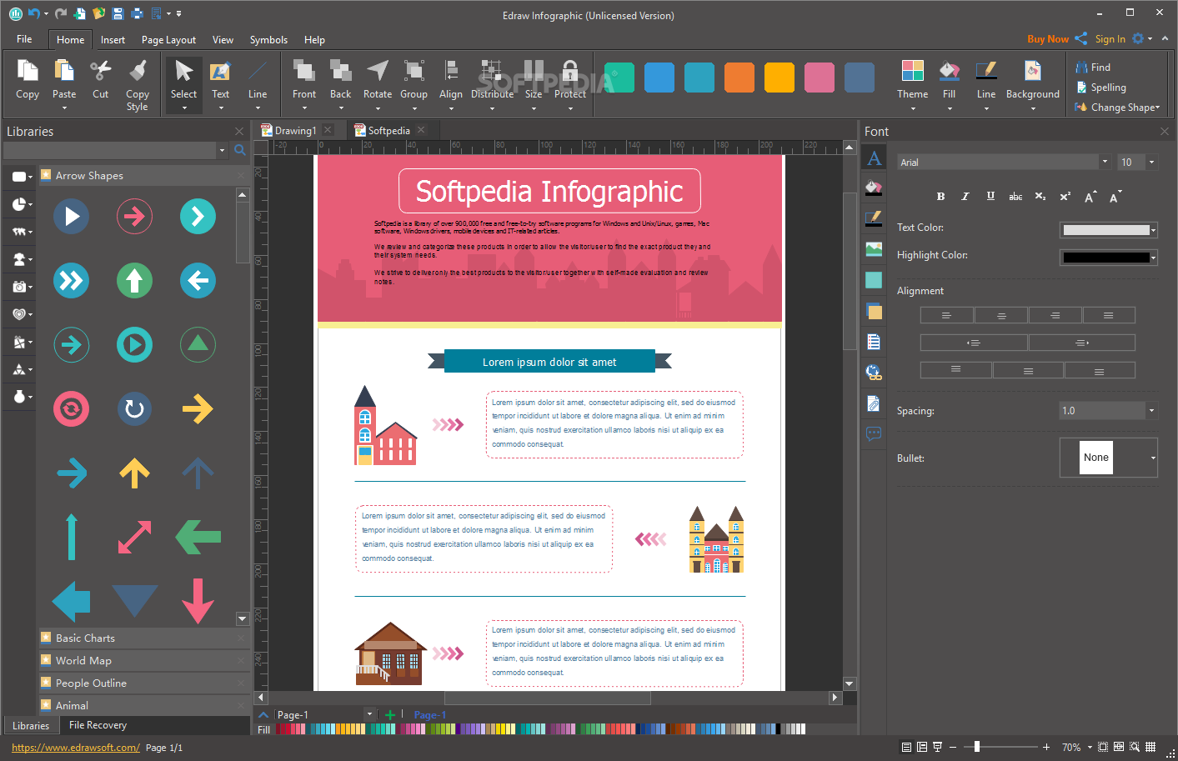Viewport: 1178px width, 761px height.
Task: Choose the green theme color swatch
Action: point(619,78)
